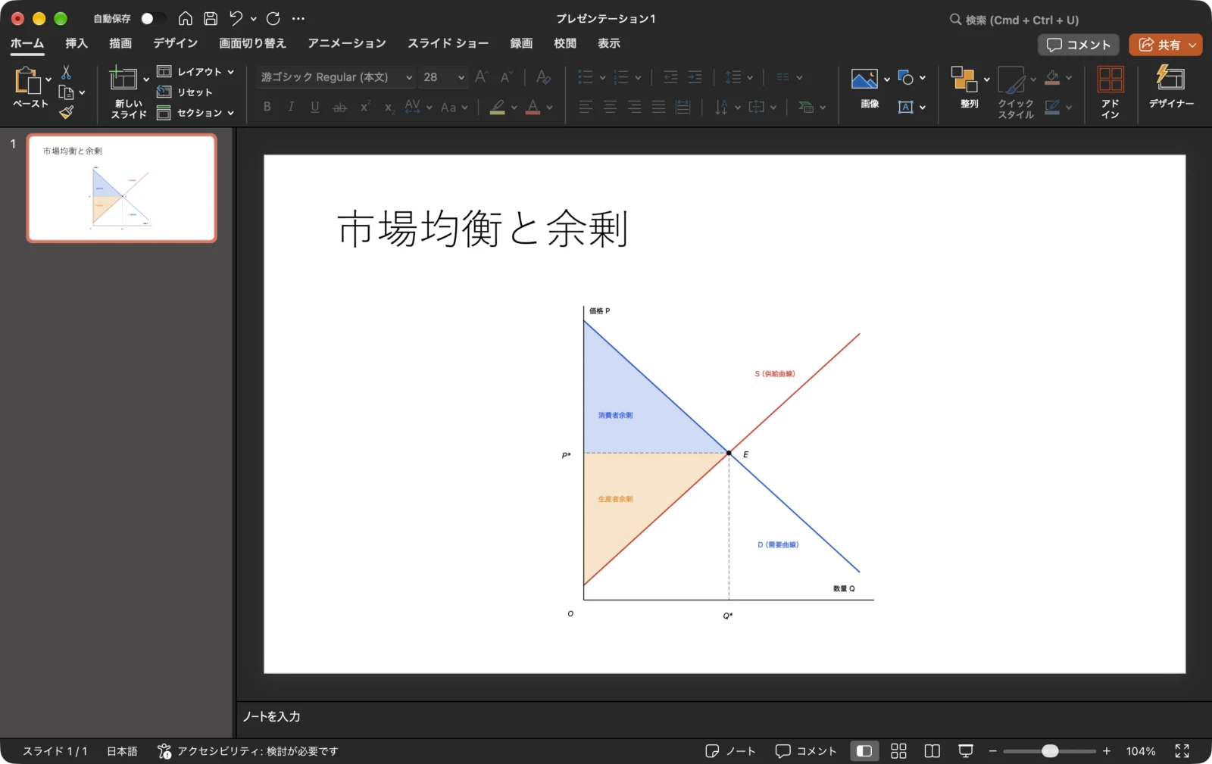Viewport: 1212px width, 764px height.
Task: Open the Shapes gallery icon
Action: pos(906,77)
